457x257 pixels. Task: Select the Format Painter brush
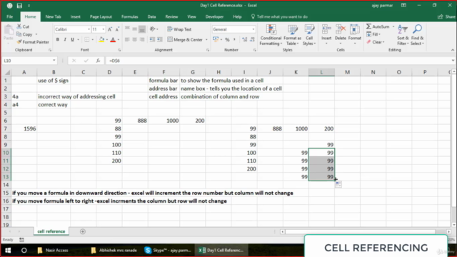(x=19, y=42)
